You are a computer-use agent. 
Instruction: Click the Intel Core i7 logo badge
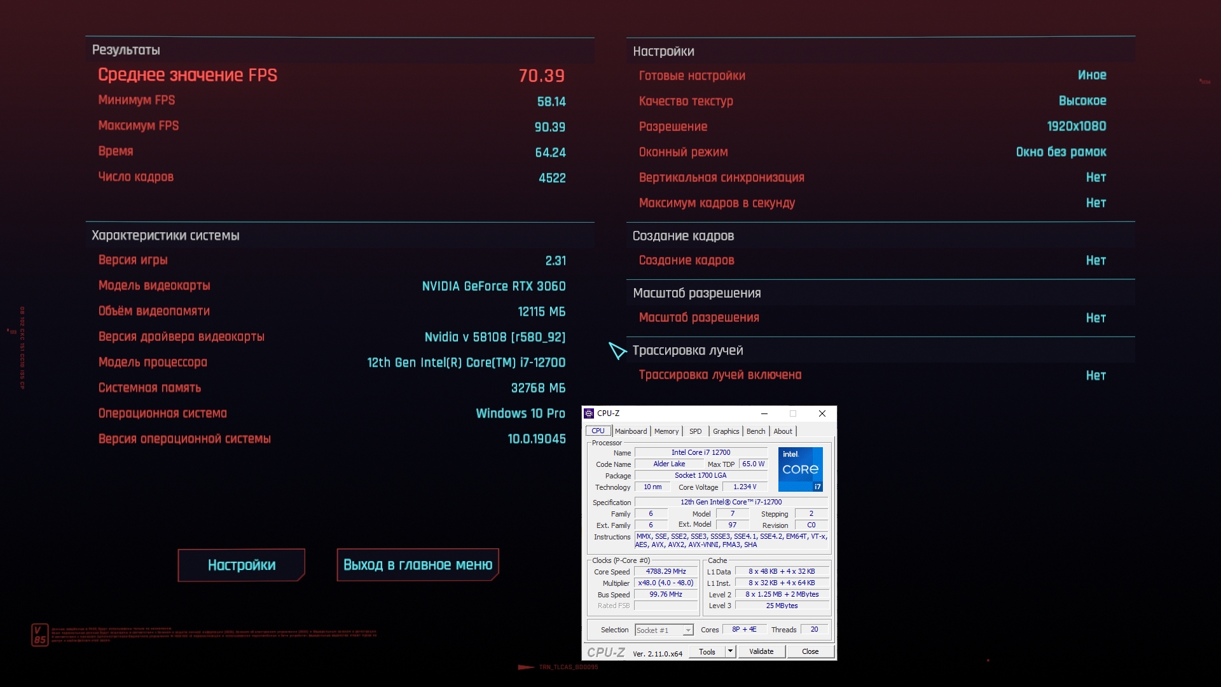coord(800,469)
